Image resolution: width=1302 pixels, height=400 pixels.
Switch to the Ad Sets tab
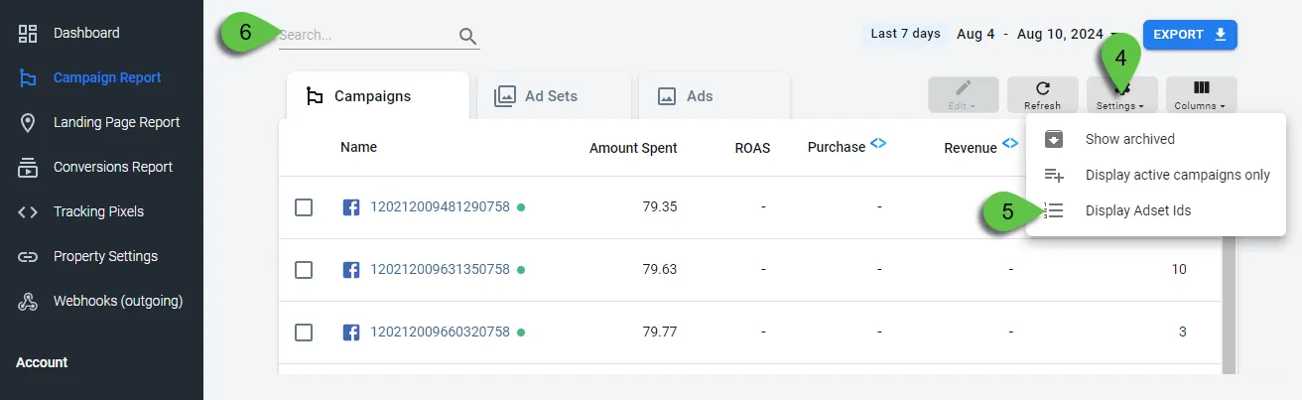click(554, 96)
